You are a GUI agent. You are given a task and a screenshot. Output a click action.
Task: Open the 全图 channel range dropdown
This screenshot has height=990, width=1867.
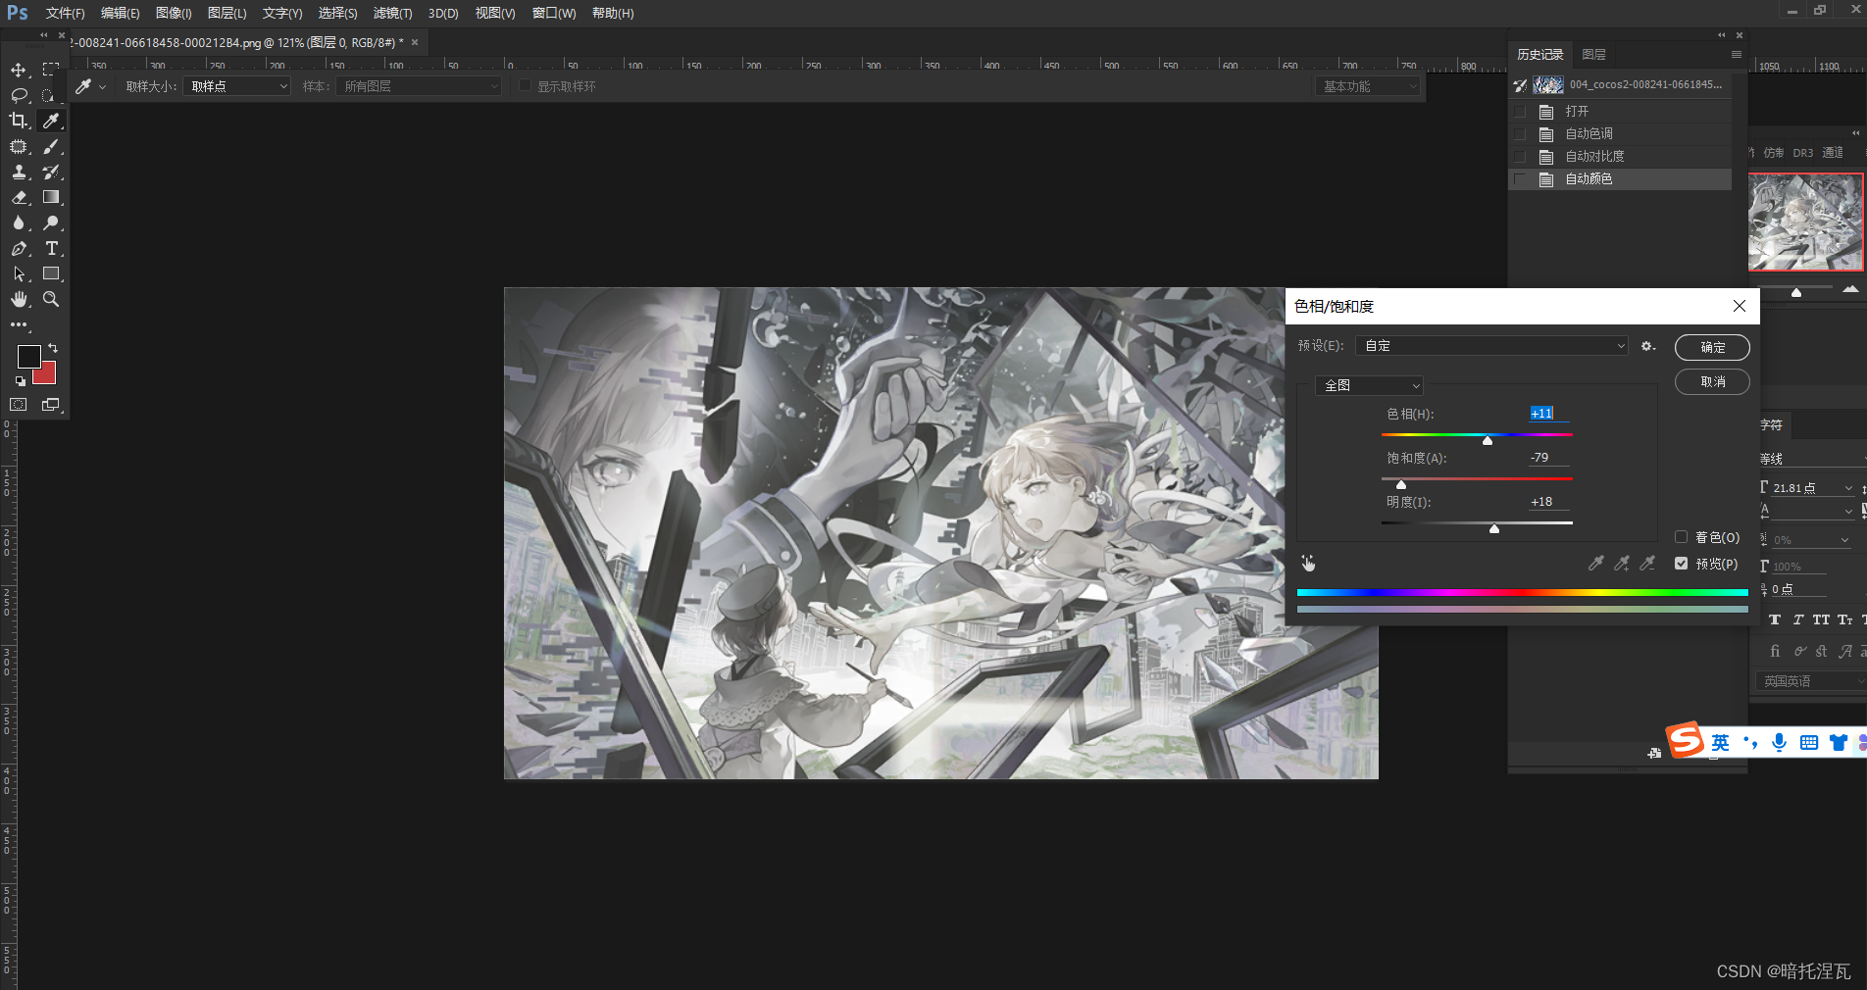(1369, 385)
